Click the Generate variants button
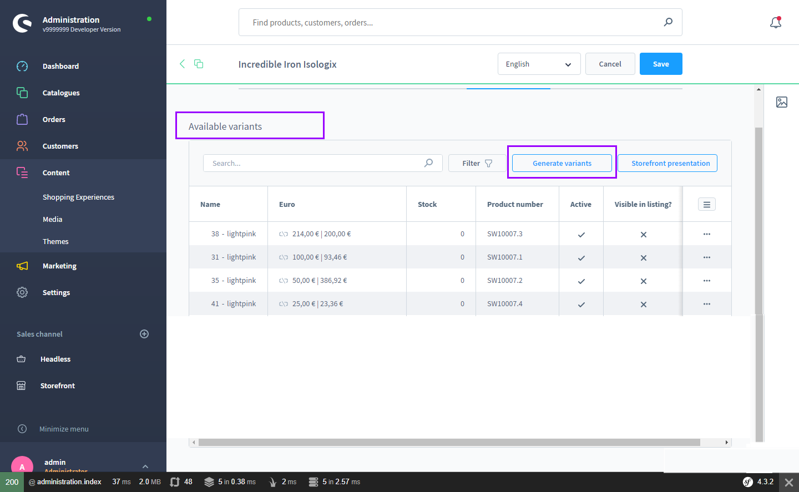The width and height of the screenshot is (799, 492). click(x=562, y=163)
